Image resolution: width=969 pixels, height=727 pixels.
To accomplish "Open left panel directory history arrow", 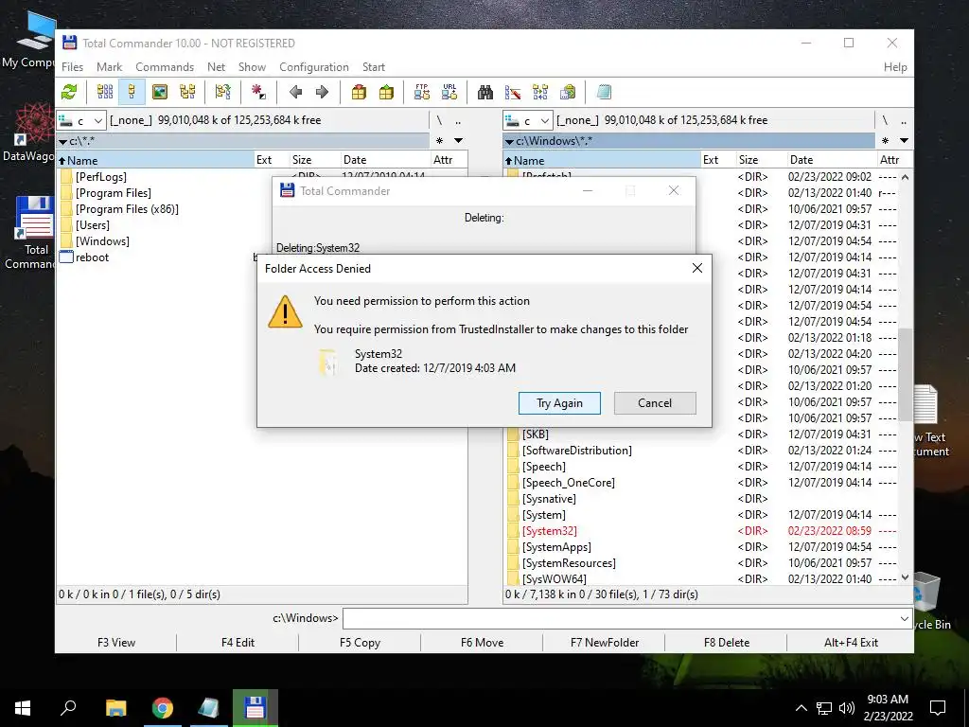I will (459, 141).
